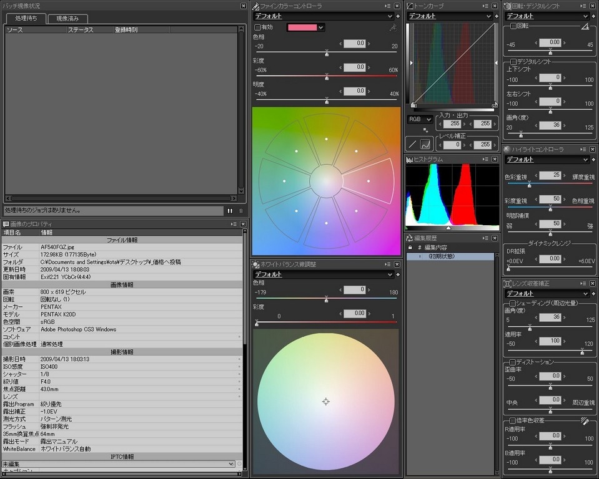Select the smooth curve tone curve mode
Image resolution: width=599 pixels, height=479 pixels.
[425, 144]
